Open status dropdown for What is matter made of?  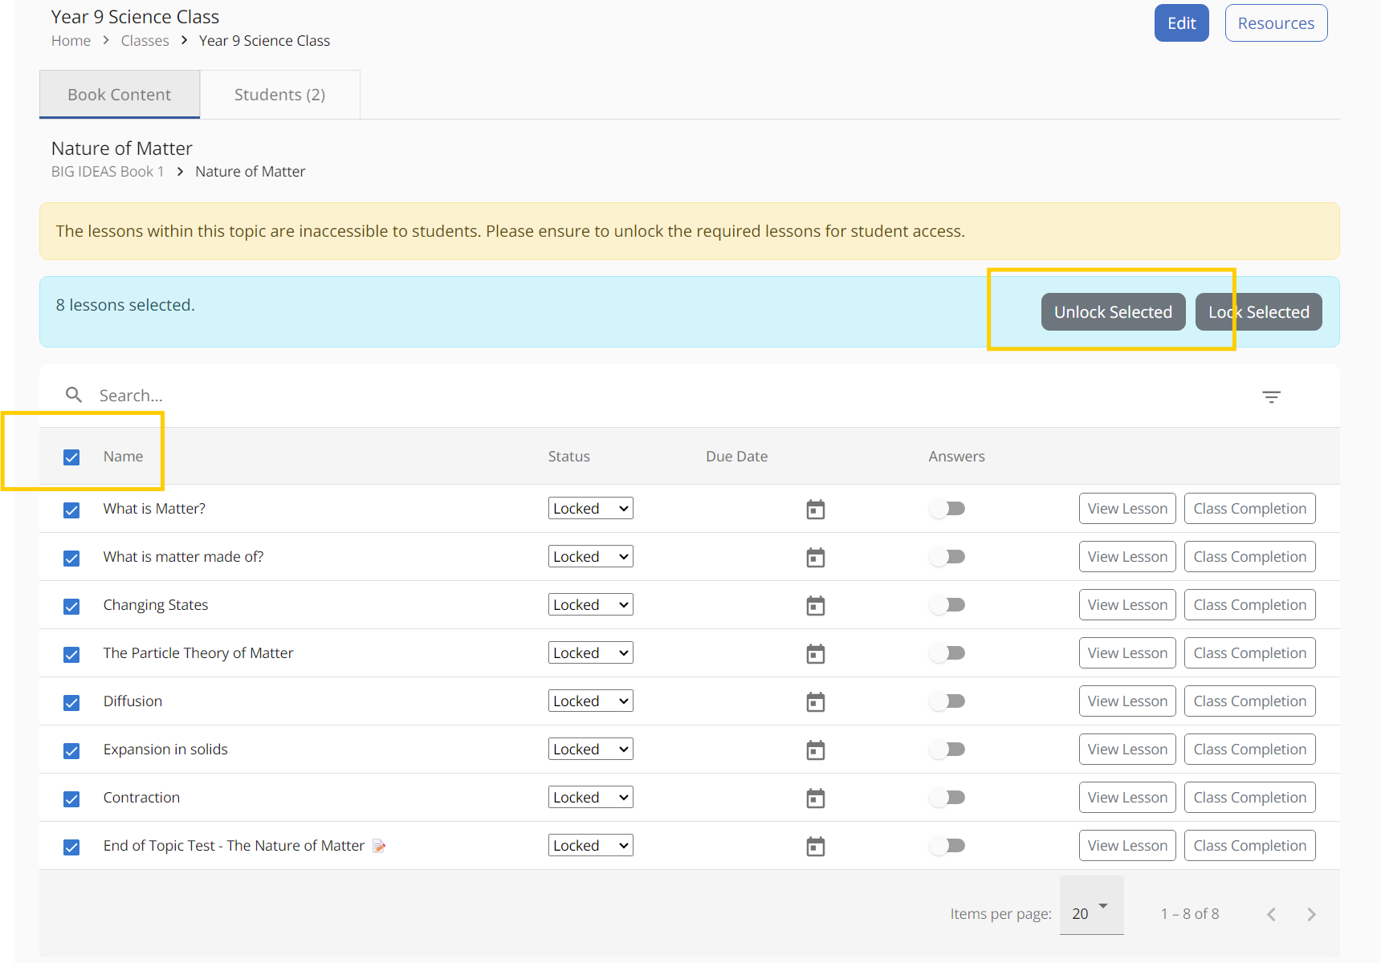point(590,557)
